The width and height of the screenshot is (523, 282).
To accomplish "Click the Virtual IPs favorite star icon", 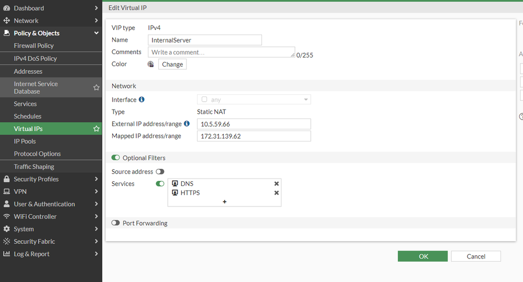I will pos(96,128).
